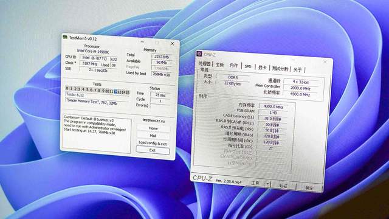Screen dimensions: 389x219
Task: Click the CPU-Z purple title bar icon
Action: pos(199,54)
